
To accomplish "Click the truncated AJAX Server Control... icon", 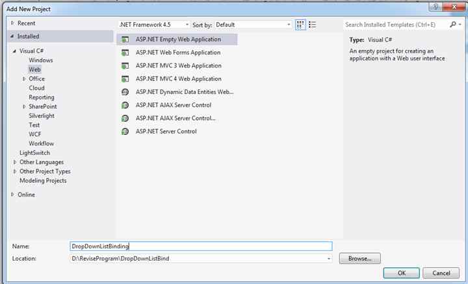I will [x=125, y=118].
